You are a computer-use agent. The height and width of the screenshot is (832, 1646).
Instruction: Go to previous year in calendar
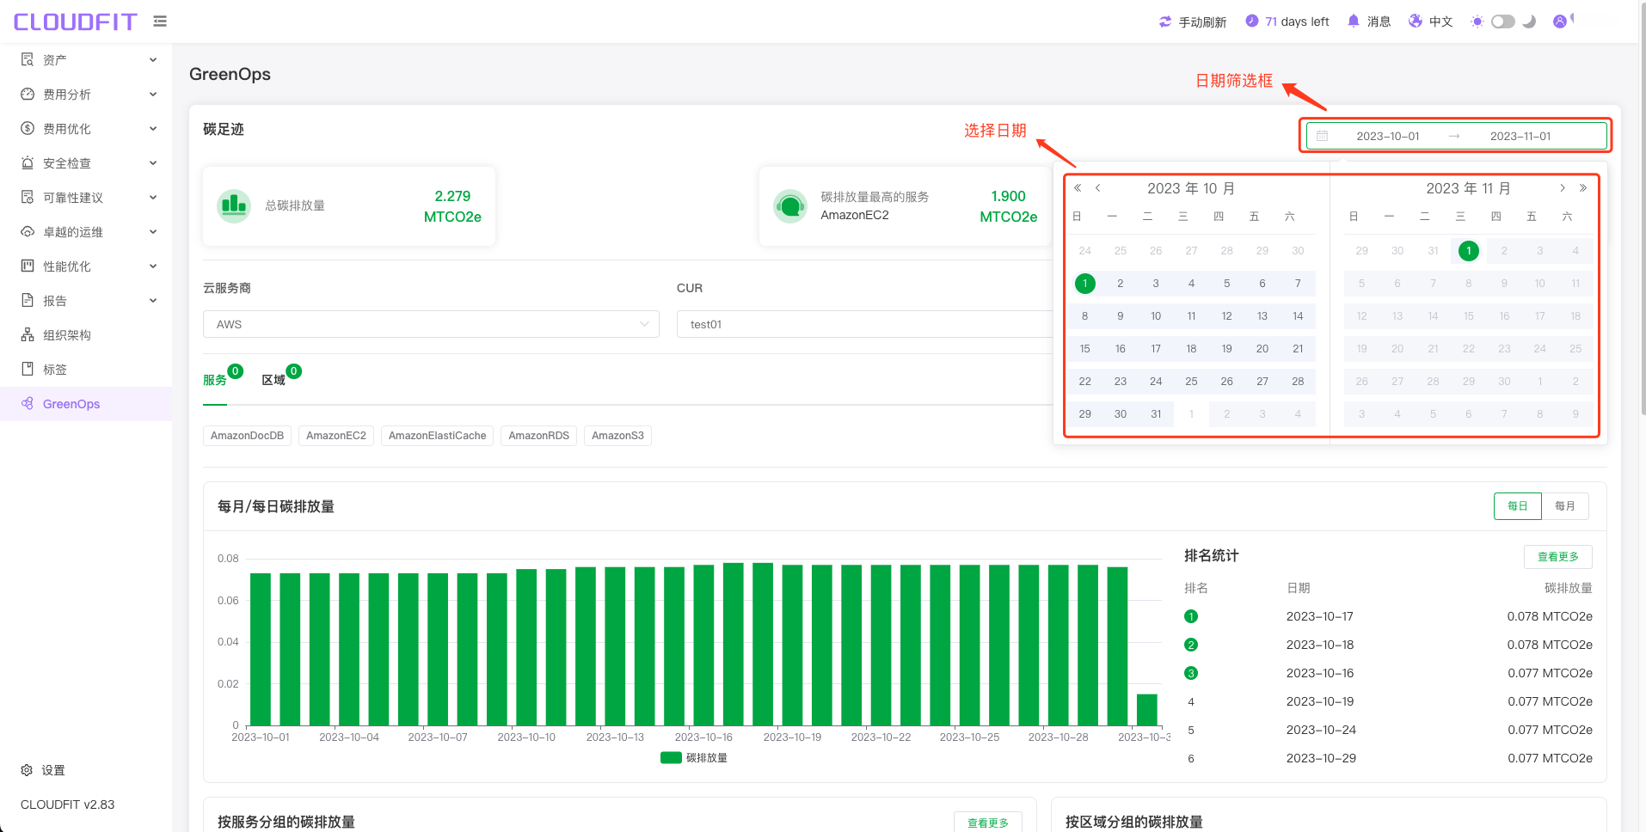coord(1078,187)
